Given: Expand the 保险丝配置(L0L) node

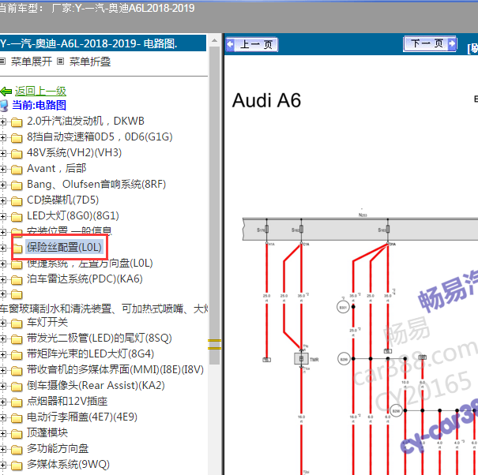Looking at the screenshot, I should click(x=2, y=248).
